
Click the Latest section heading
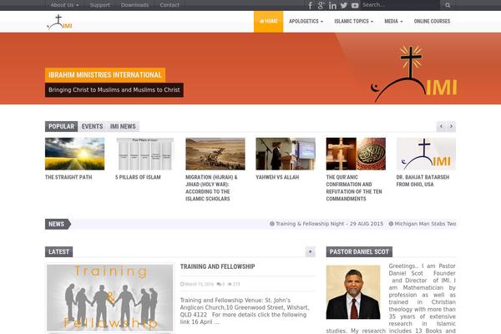pos(58,251)
